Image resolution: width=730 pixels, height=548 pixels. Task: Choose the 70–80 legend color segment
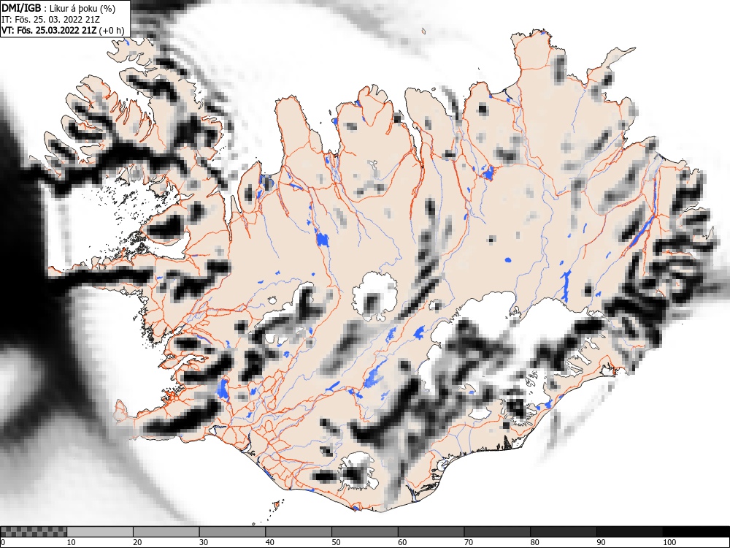[x=496, y=532]
